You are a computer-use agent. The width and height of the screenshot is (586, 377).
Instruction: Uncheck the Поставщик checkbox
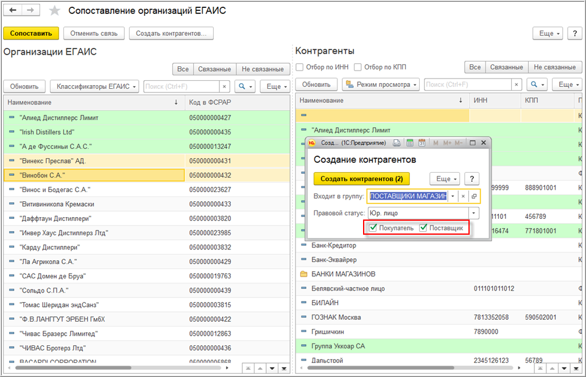pyautogui.click(x=423, y=228)
